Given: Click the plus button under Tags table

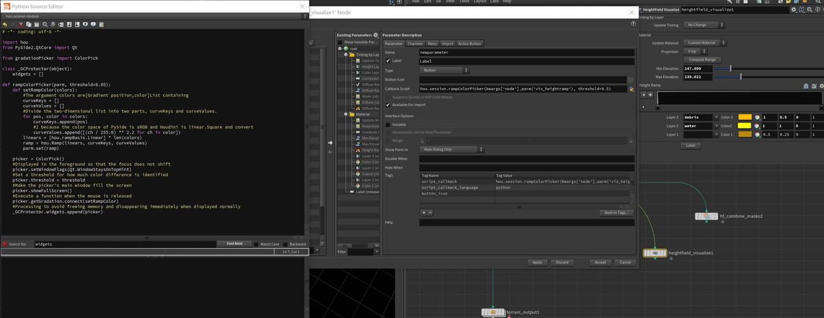Looking at the screenshot, I should coord(423,212).
